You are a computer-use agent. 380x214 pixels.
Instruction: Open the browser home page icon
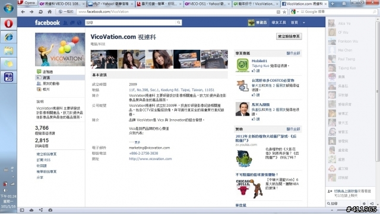pos(49,12)
